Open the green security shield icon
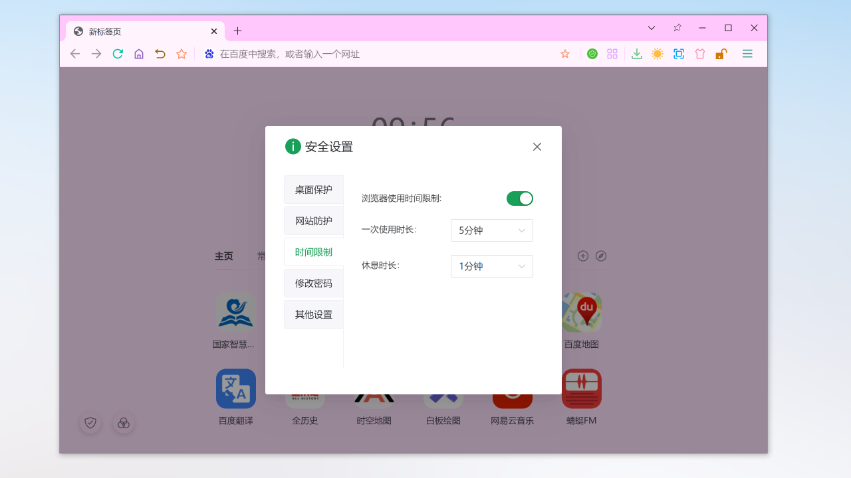This screenshot has height=478, width=851. click(x=592, y=54)
